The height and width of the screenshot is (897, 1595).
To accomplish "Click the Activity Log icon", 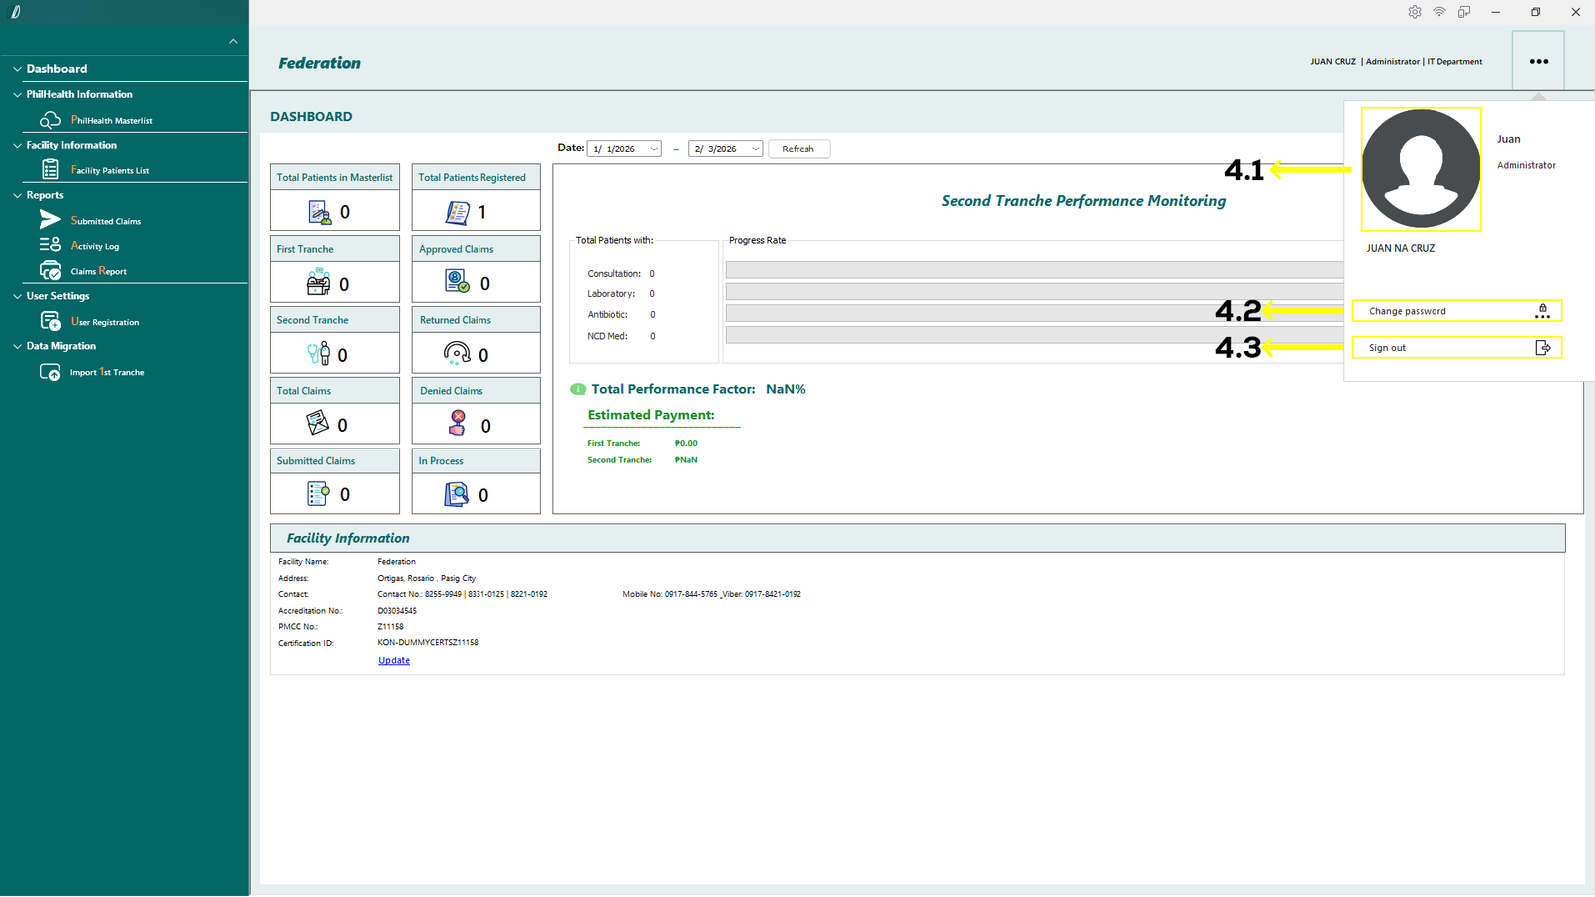I will 50,245.
